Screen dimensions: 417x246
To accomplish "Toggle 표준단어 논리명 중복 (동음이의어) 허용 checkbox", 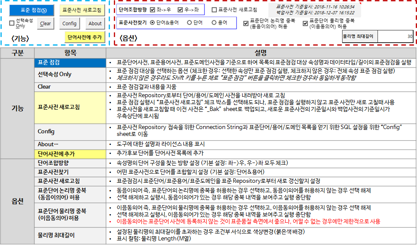I will point(246,23).
